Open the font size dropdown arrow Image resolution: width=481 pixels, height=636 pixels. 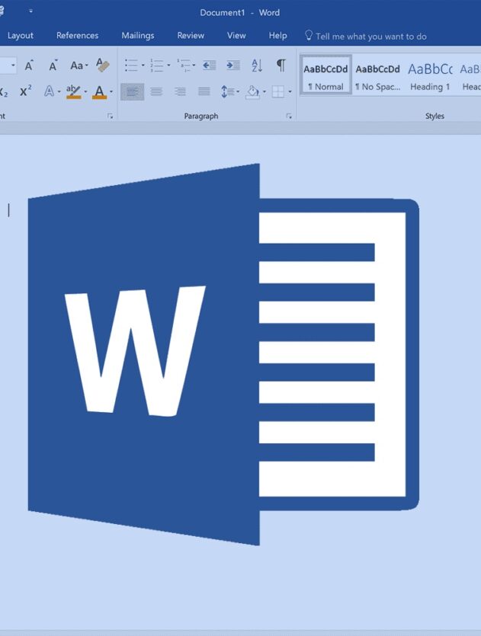[x=13, y=66]
